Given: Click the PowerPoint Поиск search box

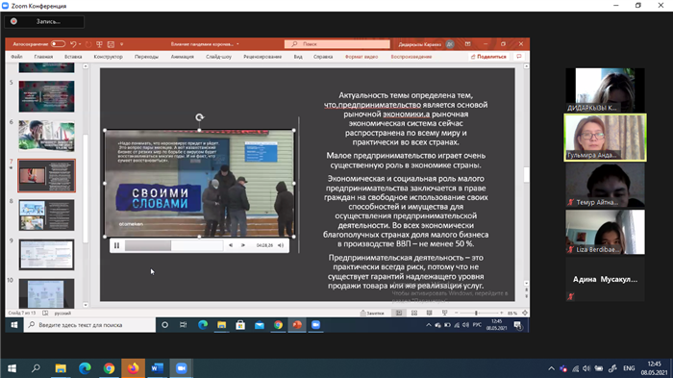Looking at the screenshot, I should coord(337,44).
